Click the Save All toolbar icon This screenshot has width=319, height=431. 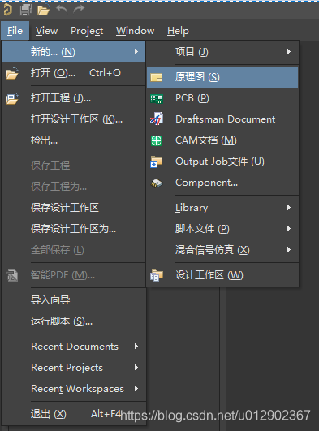tap(26, 10)
